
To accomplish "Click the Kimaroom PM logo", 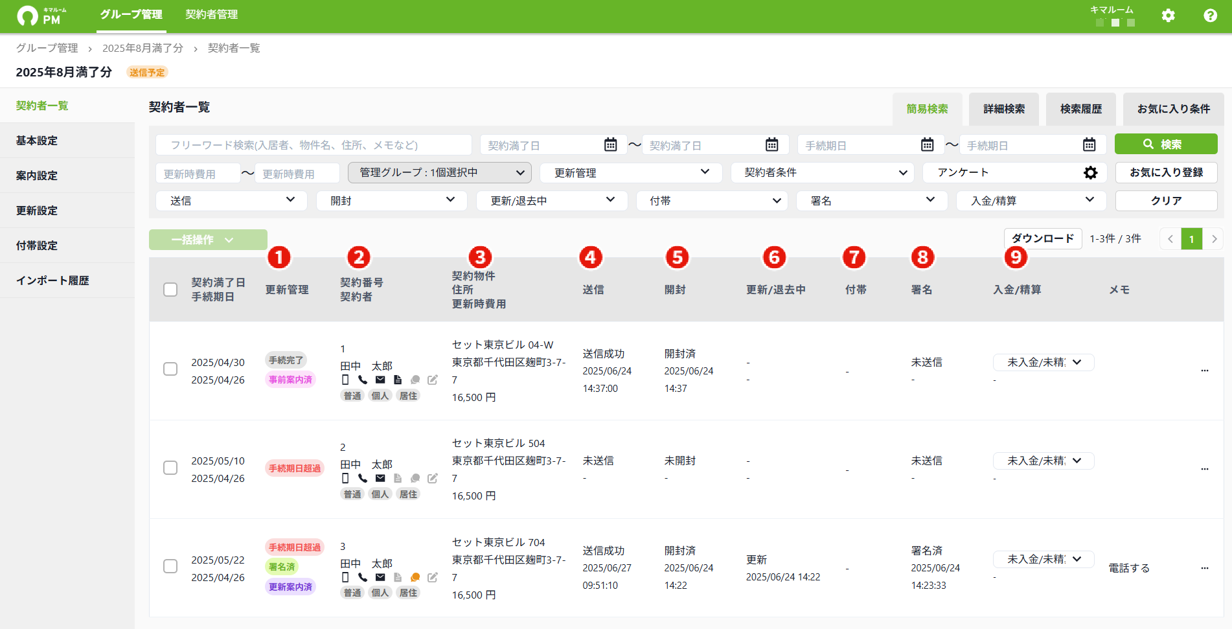I will coord(42,16).
